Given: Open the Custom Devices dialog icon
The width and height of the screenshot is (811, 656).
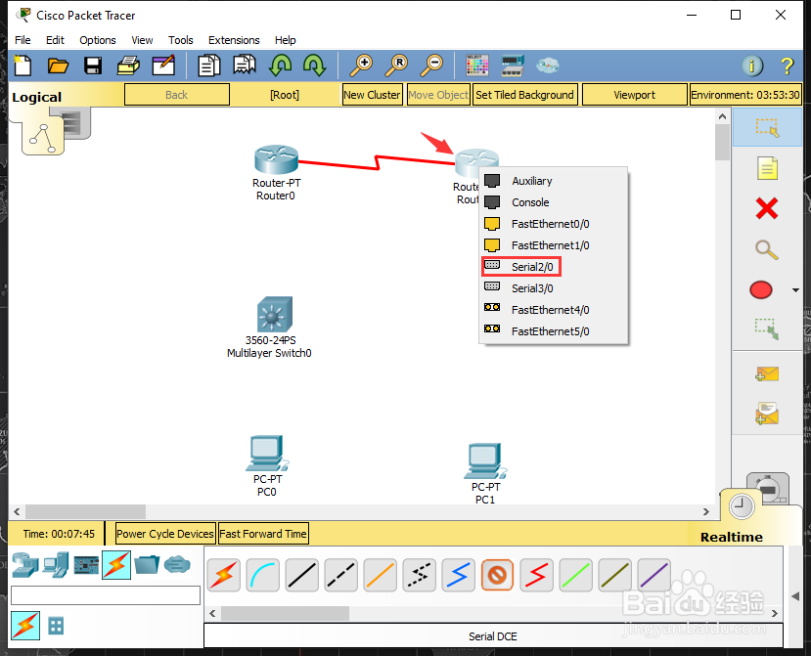Looking at the screenshot, I should (513, 66).
